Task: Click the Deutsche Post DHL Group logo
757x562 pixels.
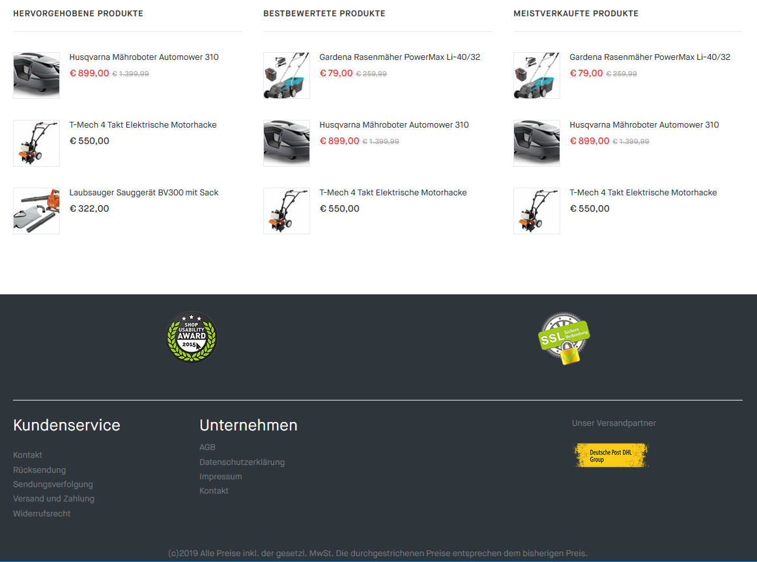Action: 610,455
